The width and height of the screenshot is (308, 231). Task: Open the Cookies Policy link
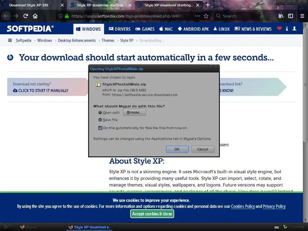tap(243, 206)
